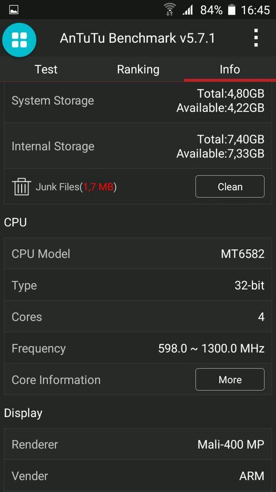The image size is (276, 492).
Task: Tap the Wi-Fi status icon
Action: click(169, 10)
